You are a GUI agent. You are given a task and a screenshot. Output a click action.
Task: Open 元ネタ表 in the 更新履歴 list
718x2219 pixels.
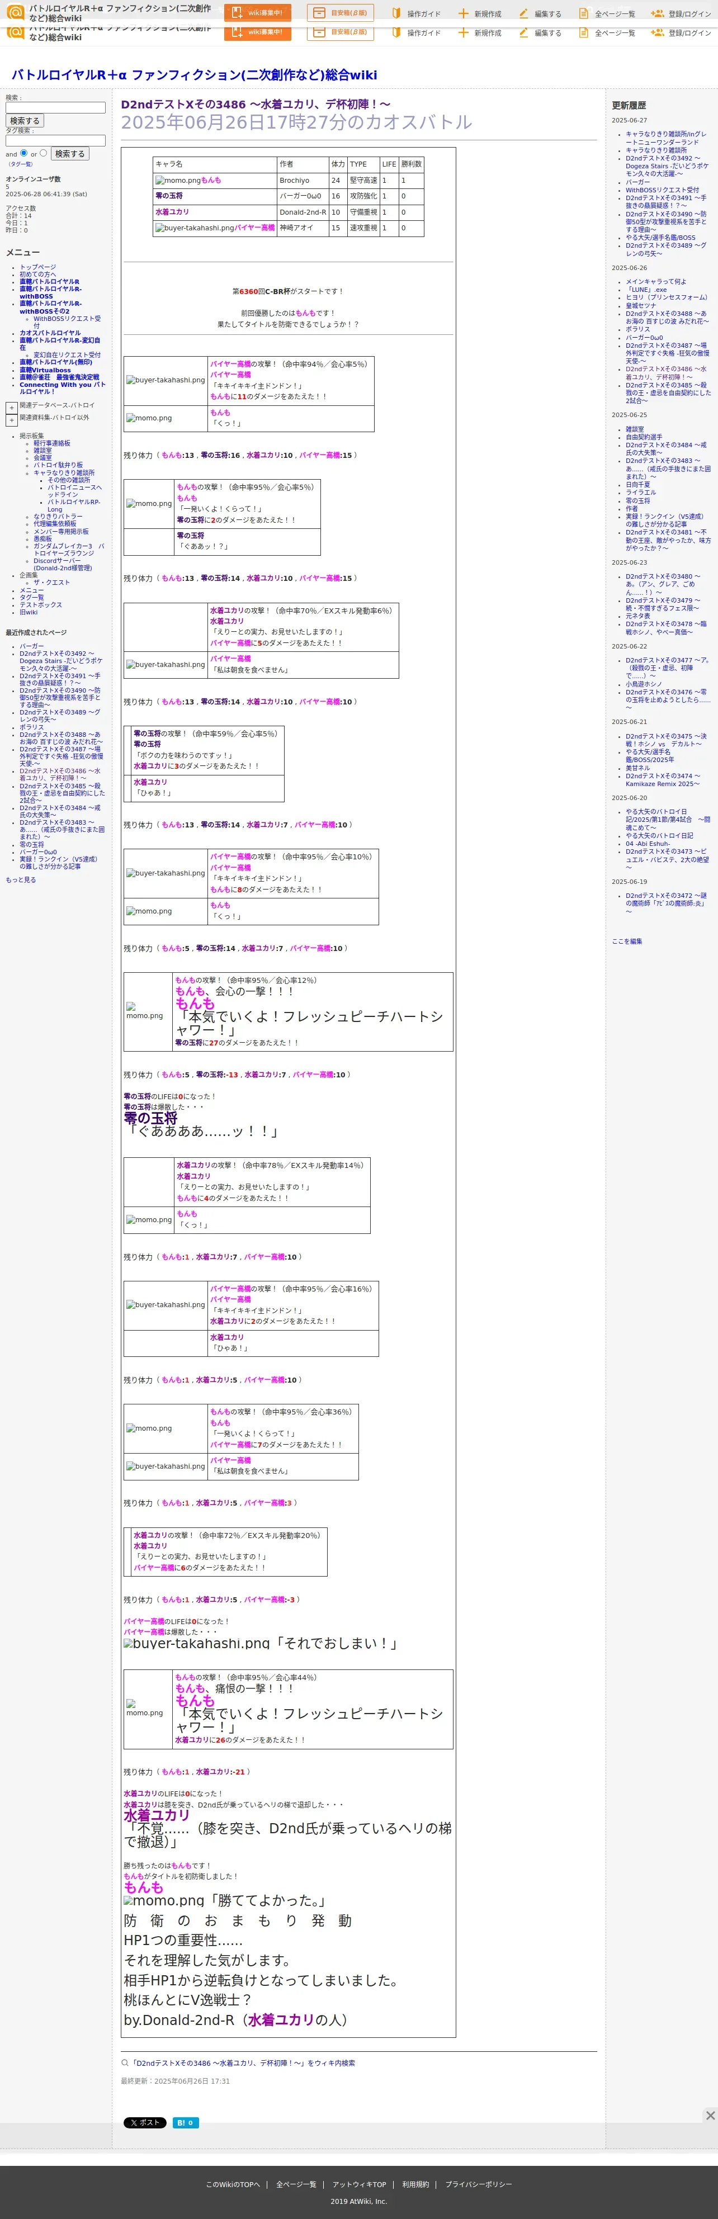click(638, 616)
